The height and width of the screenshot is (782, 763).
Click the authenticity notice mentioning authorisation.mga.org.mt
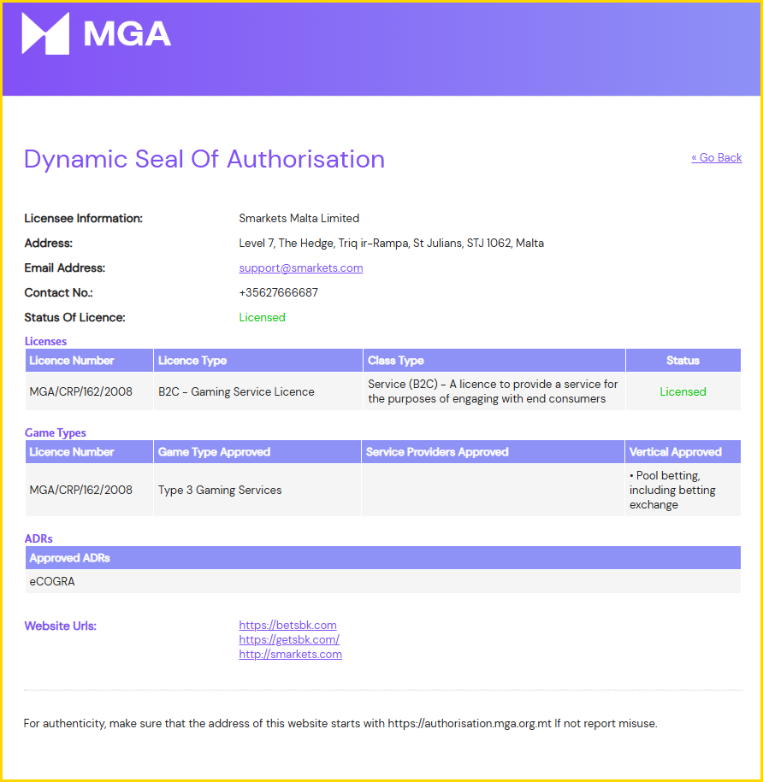tap(340, 724)
